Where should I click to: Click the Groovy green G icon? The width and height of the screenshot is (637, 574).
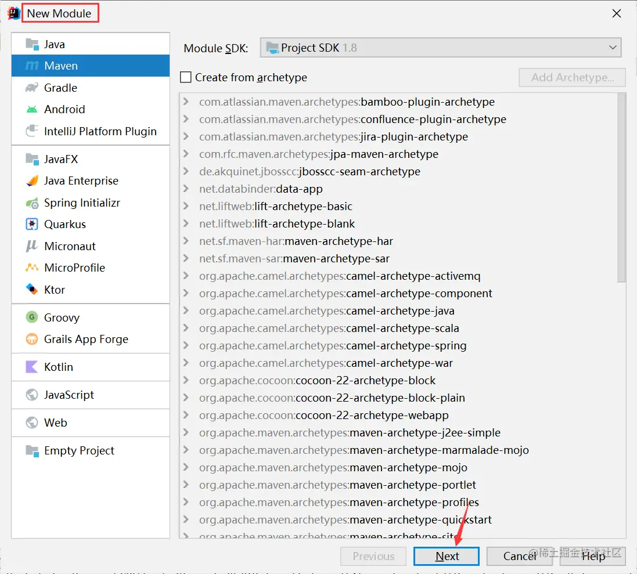(32, 317)
